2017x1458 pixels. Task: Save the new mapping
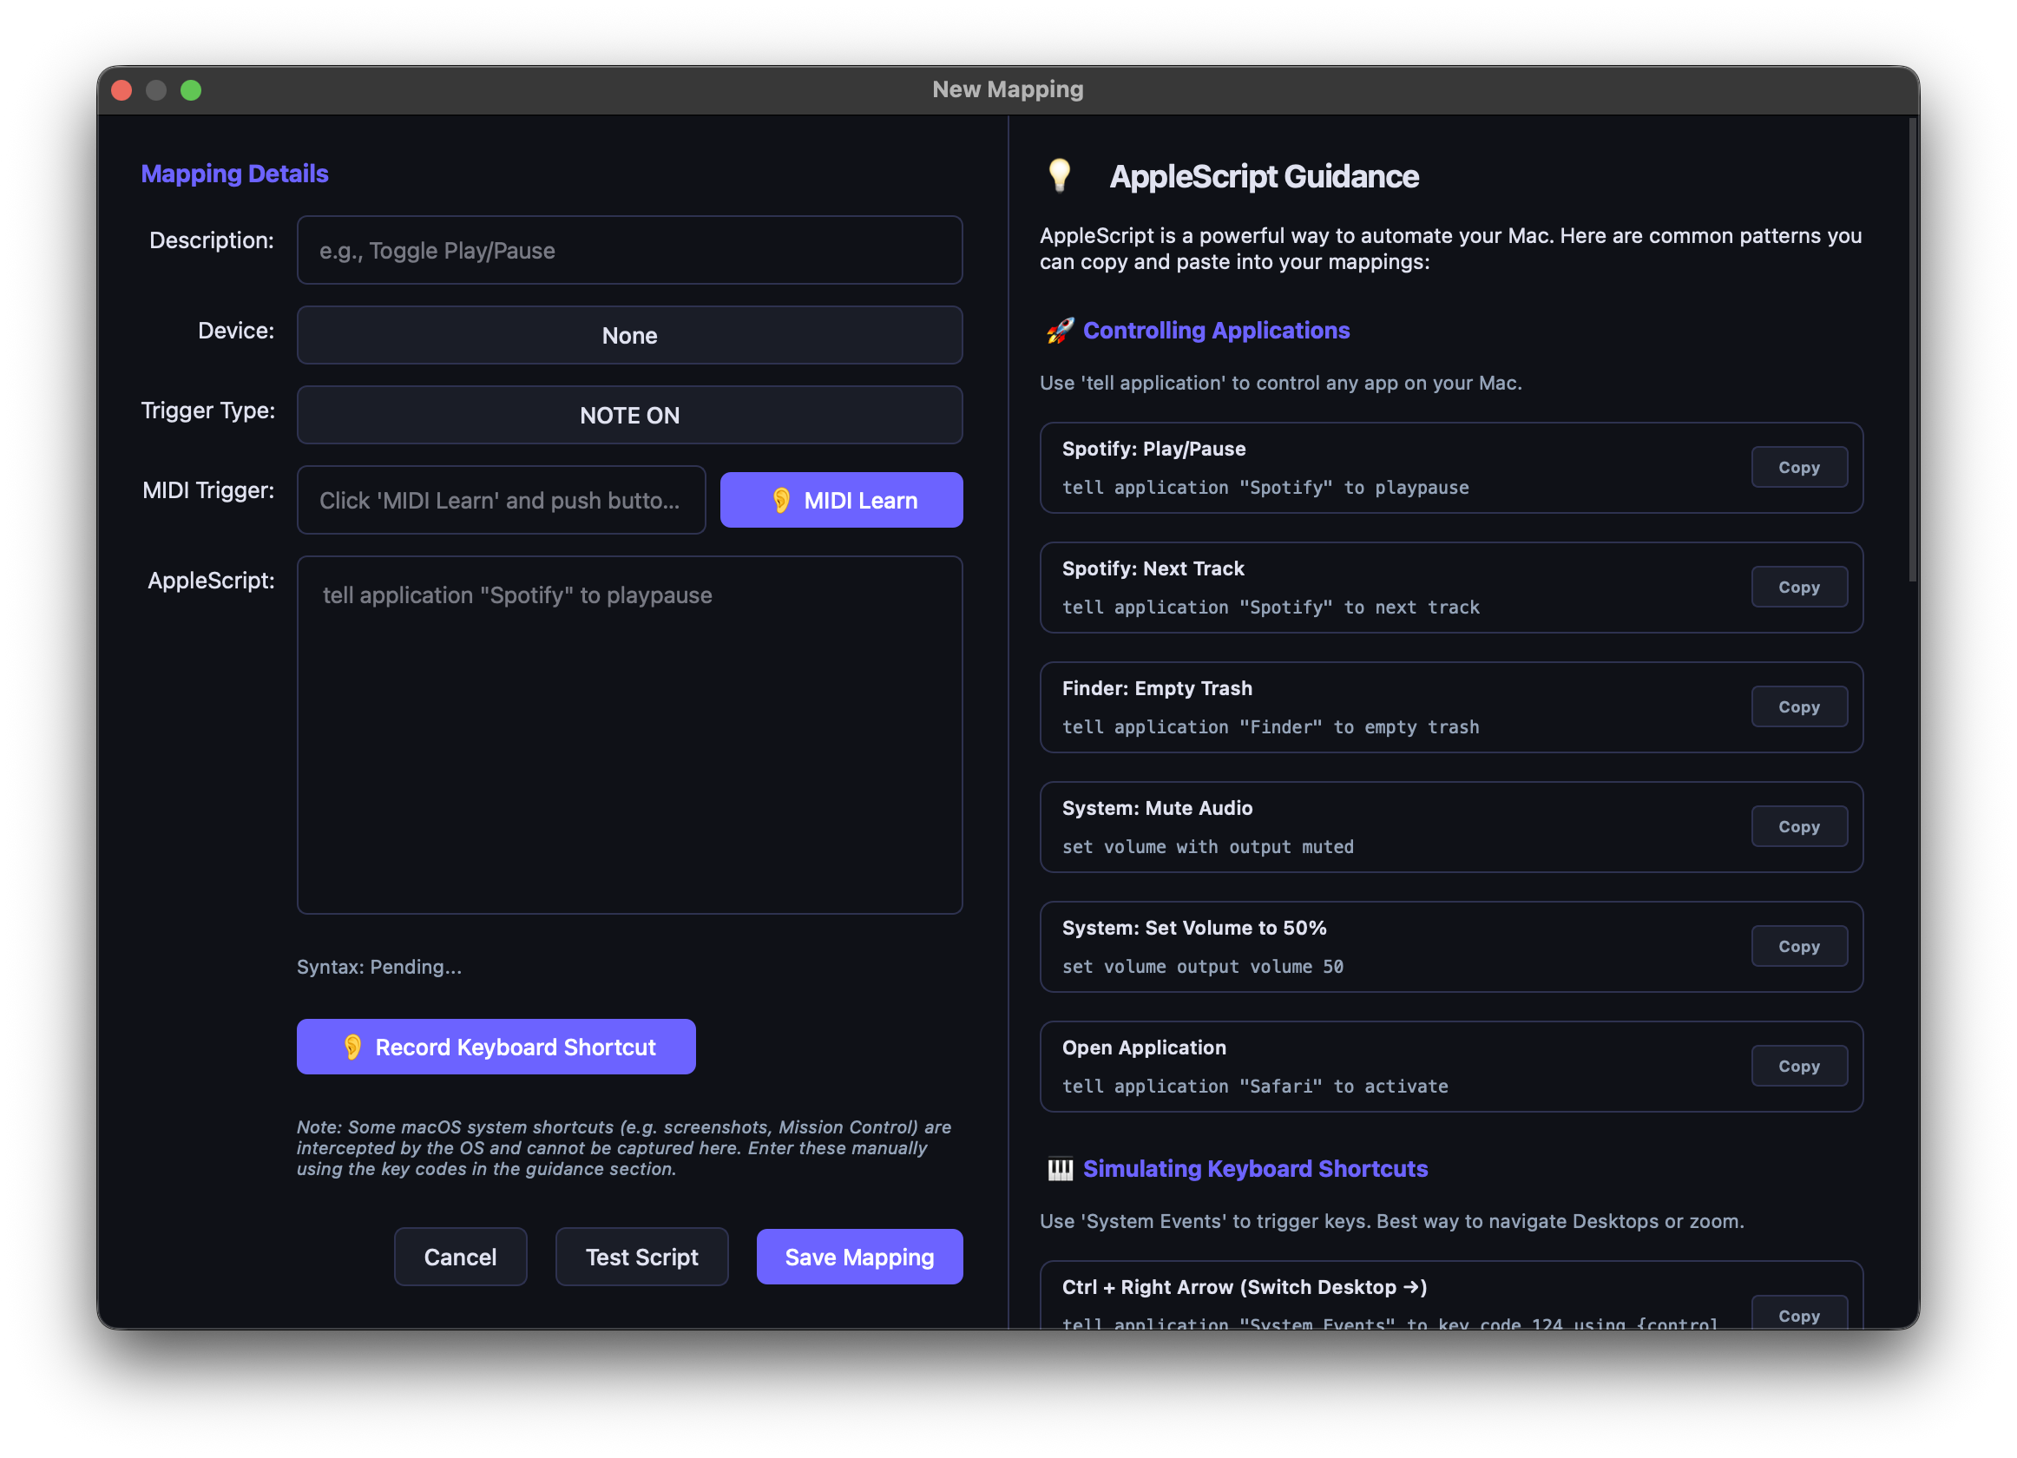[859, 1256]
